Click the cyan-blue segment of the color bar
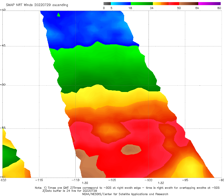This screenshot has width=224, height=196. (x=121, y=4)
